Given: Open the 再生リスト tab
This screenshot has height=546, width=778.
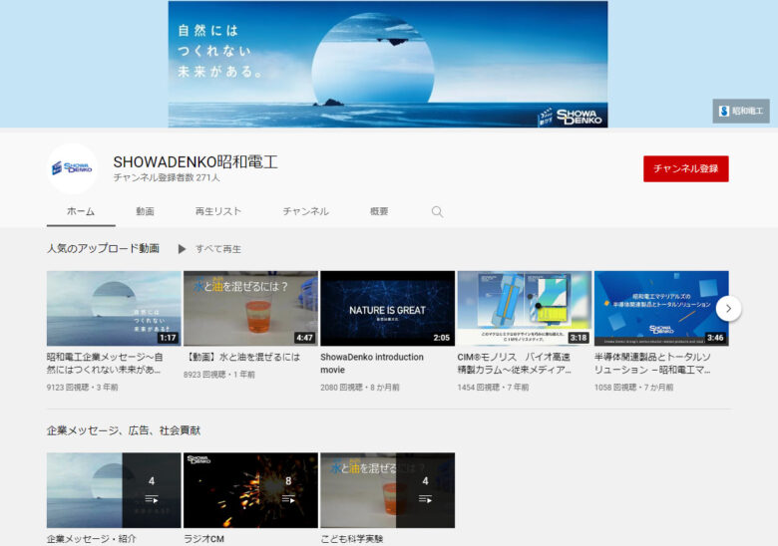Looking at the screenshot, I should point(217,211).
